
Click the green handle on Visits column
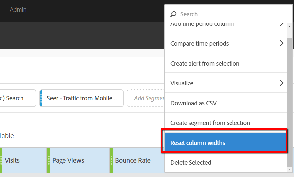click(1, 160)
